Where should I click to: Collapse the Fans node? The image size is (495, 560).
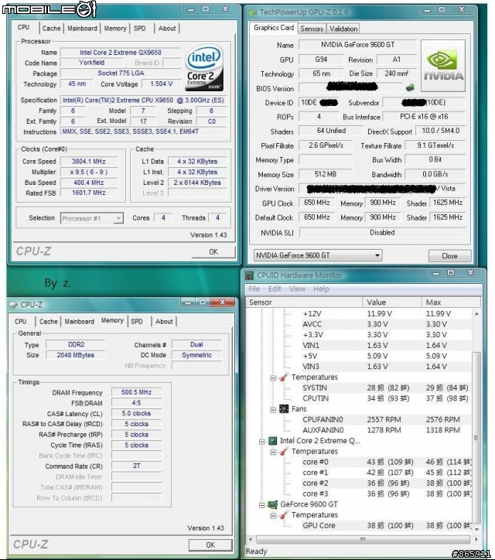(x=273, y=410)
